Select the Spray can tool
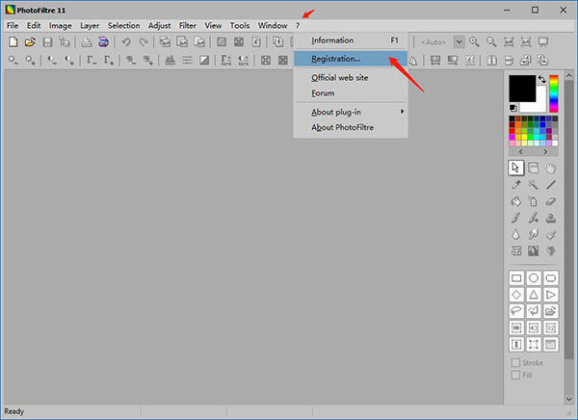 coord(533,201)
